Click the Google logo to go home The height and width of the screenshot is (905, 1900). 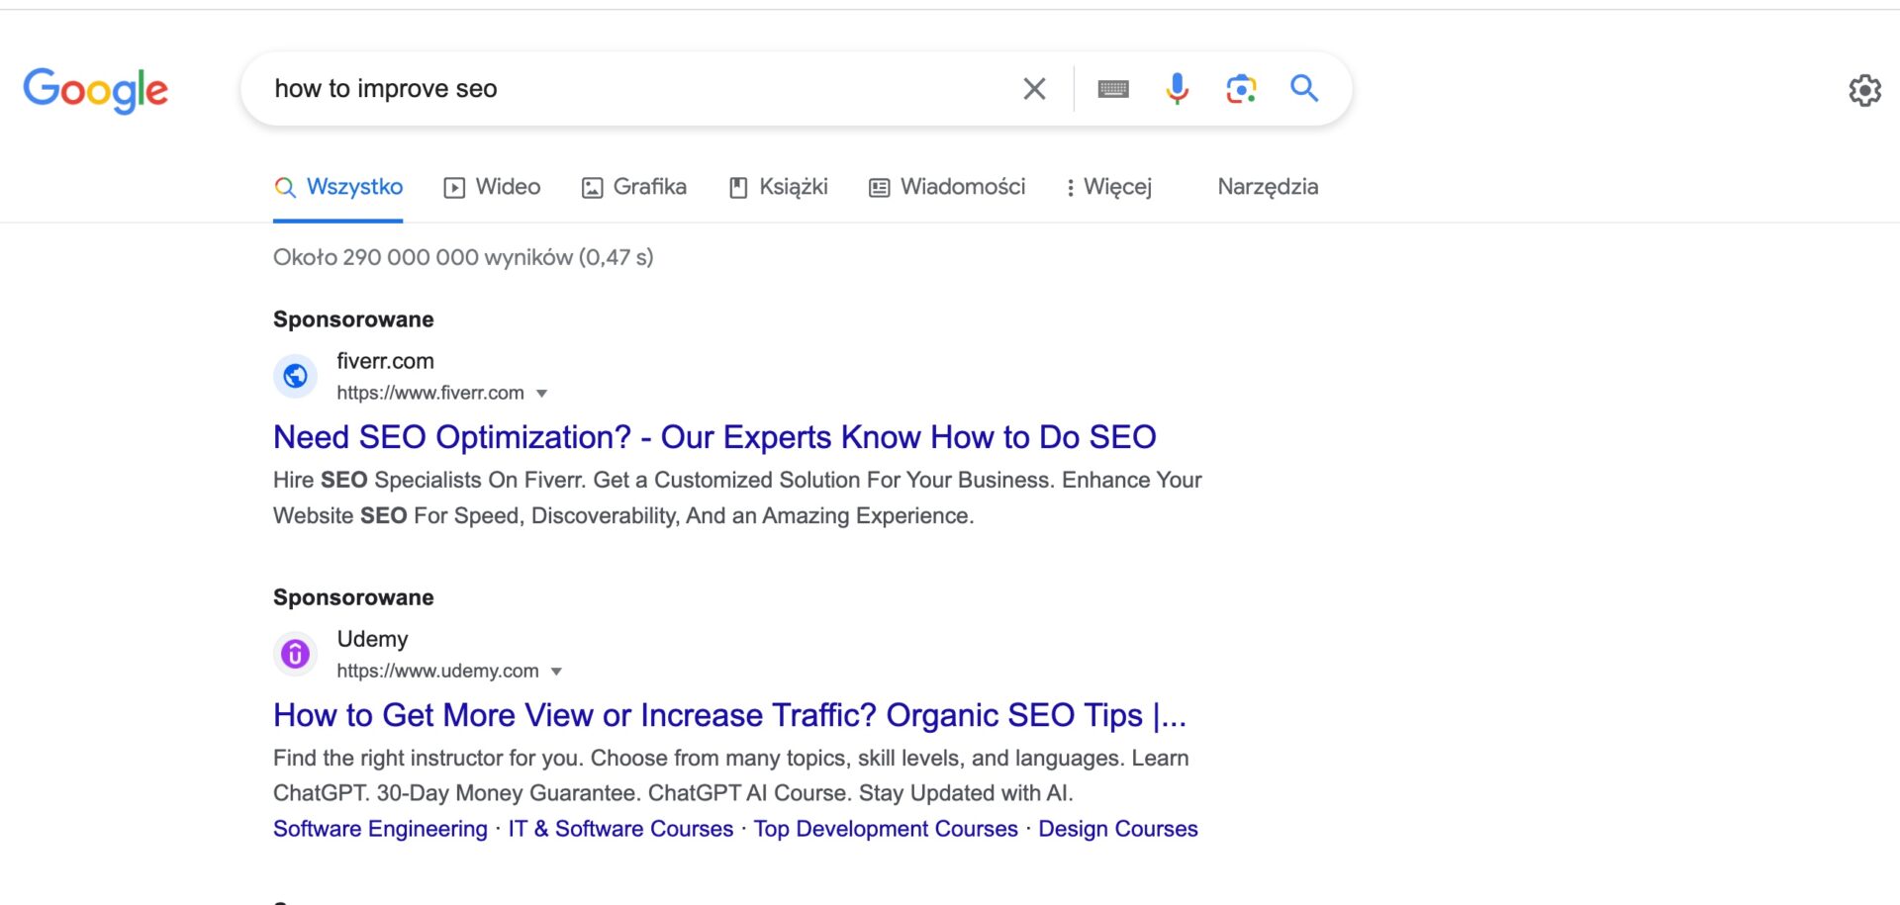coord(95,91)
